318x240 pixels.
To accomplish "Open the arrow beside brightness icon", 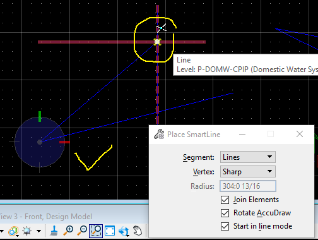I will point(38,231).
